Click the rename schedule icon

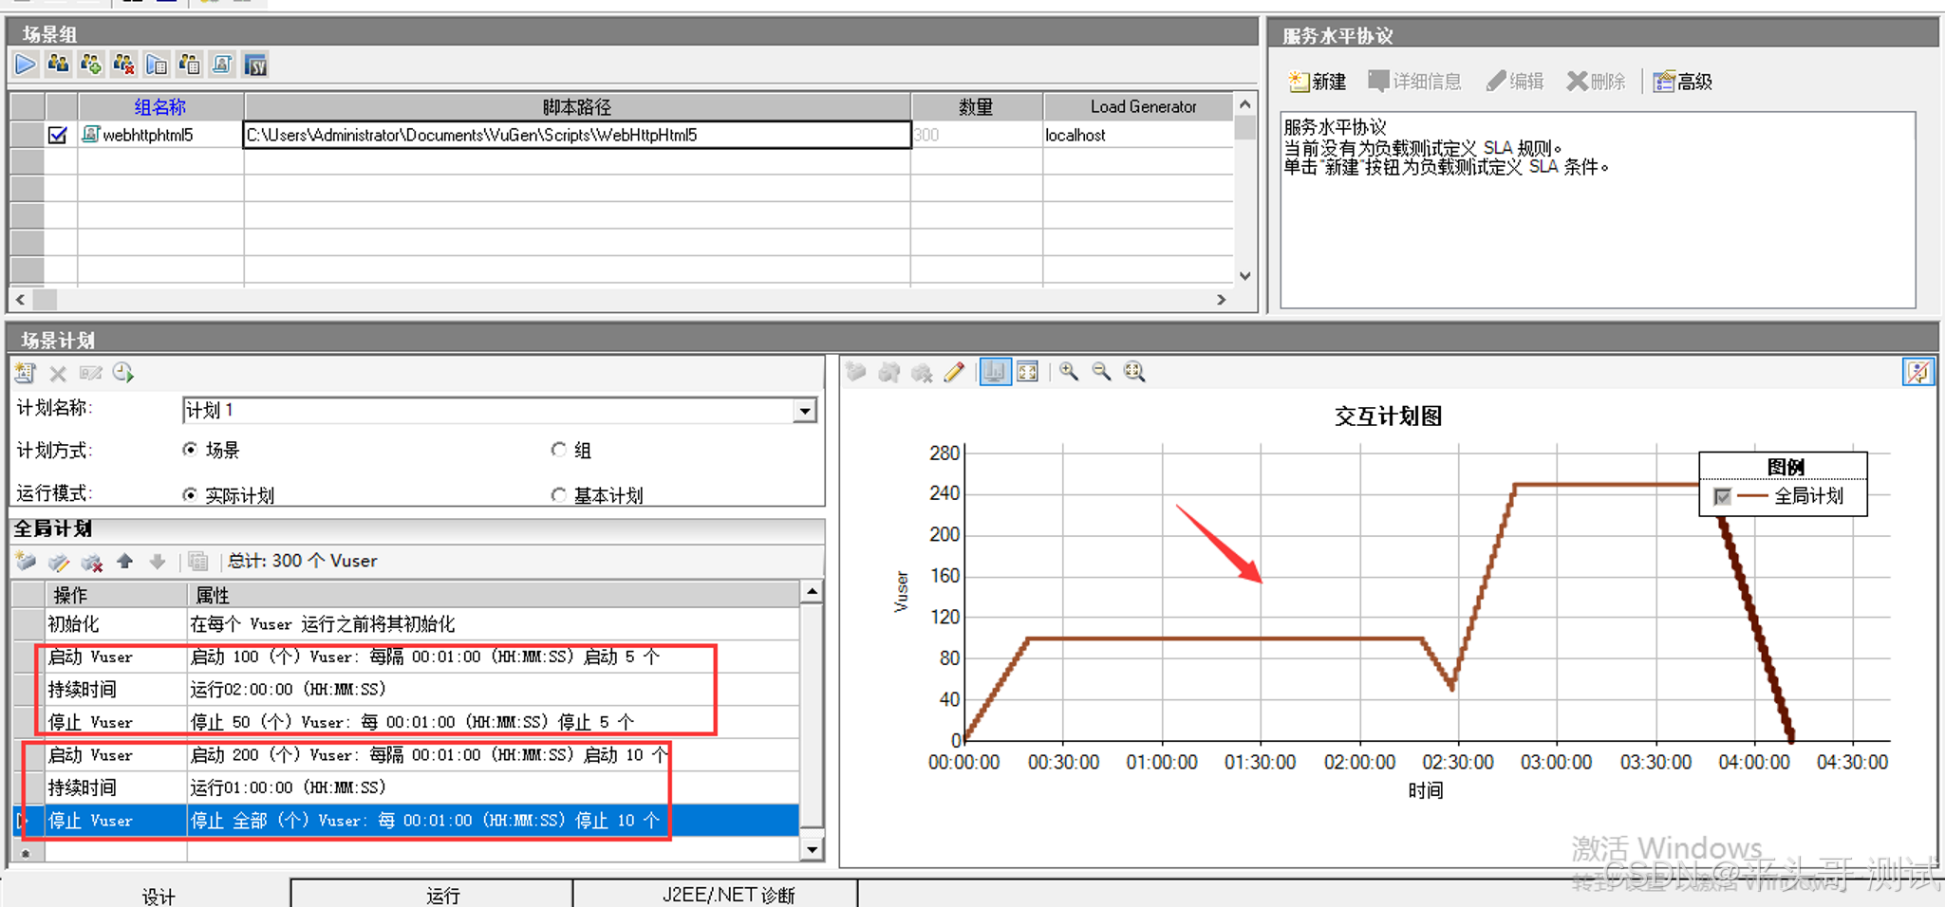91,373
